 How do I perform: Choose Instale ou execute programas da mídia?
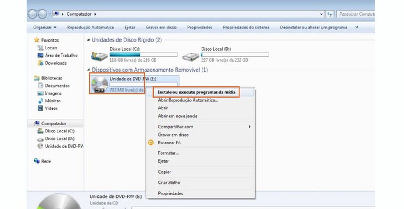pos(196,92)
